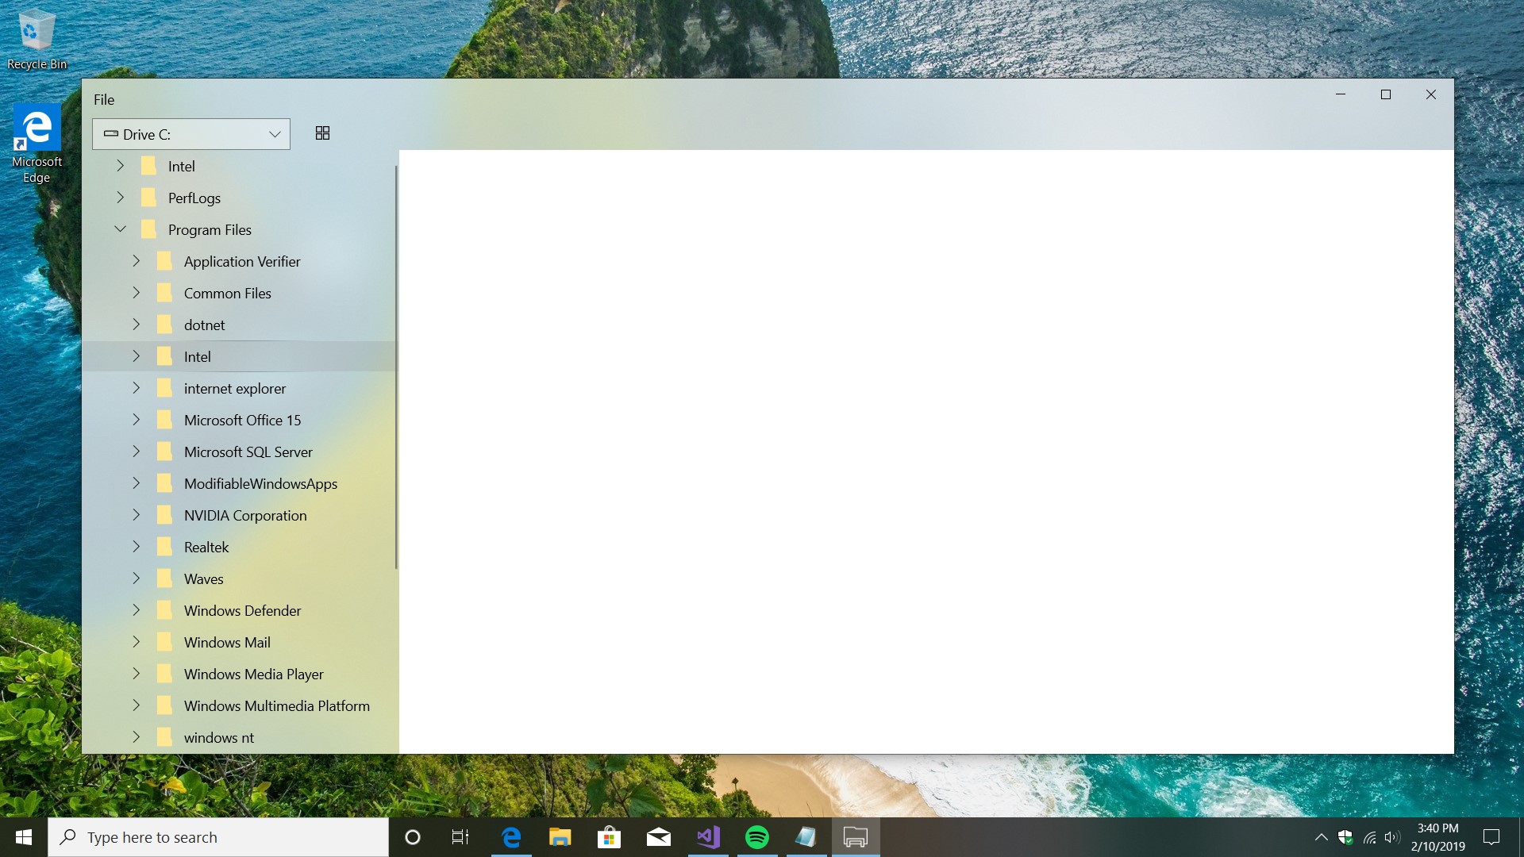This screenshot has width=1524, height=857.
Task: Click the Type here to search box
Action: pos(218,836)
